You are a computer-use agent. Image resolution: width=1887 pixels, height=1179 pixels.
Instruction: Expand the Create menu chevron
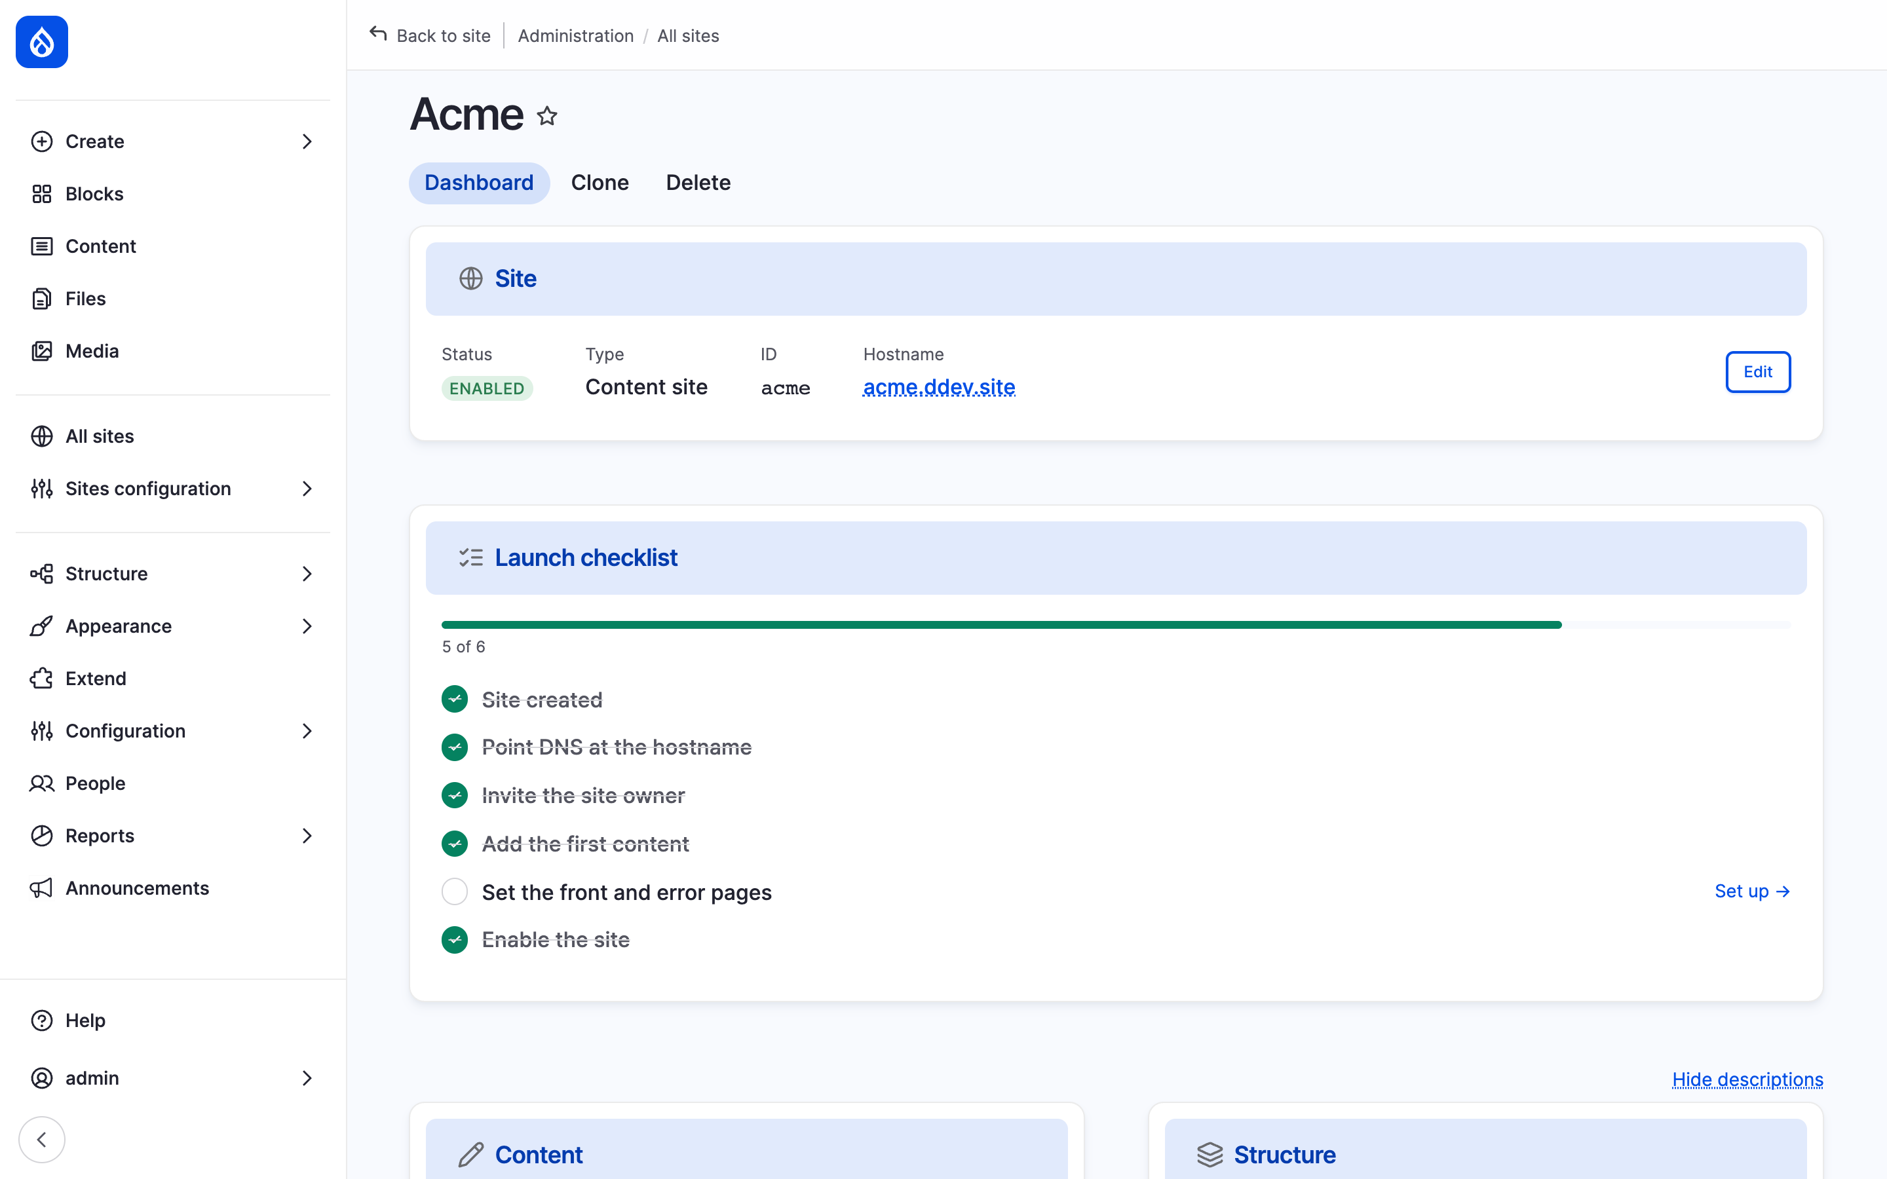pos(307,141)
